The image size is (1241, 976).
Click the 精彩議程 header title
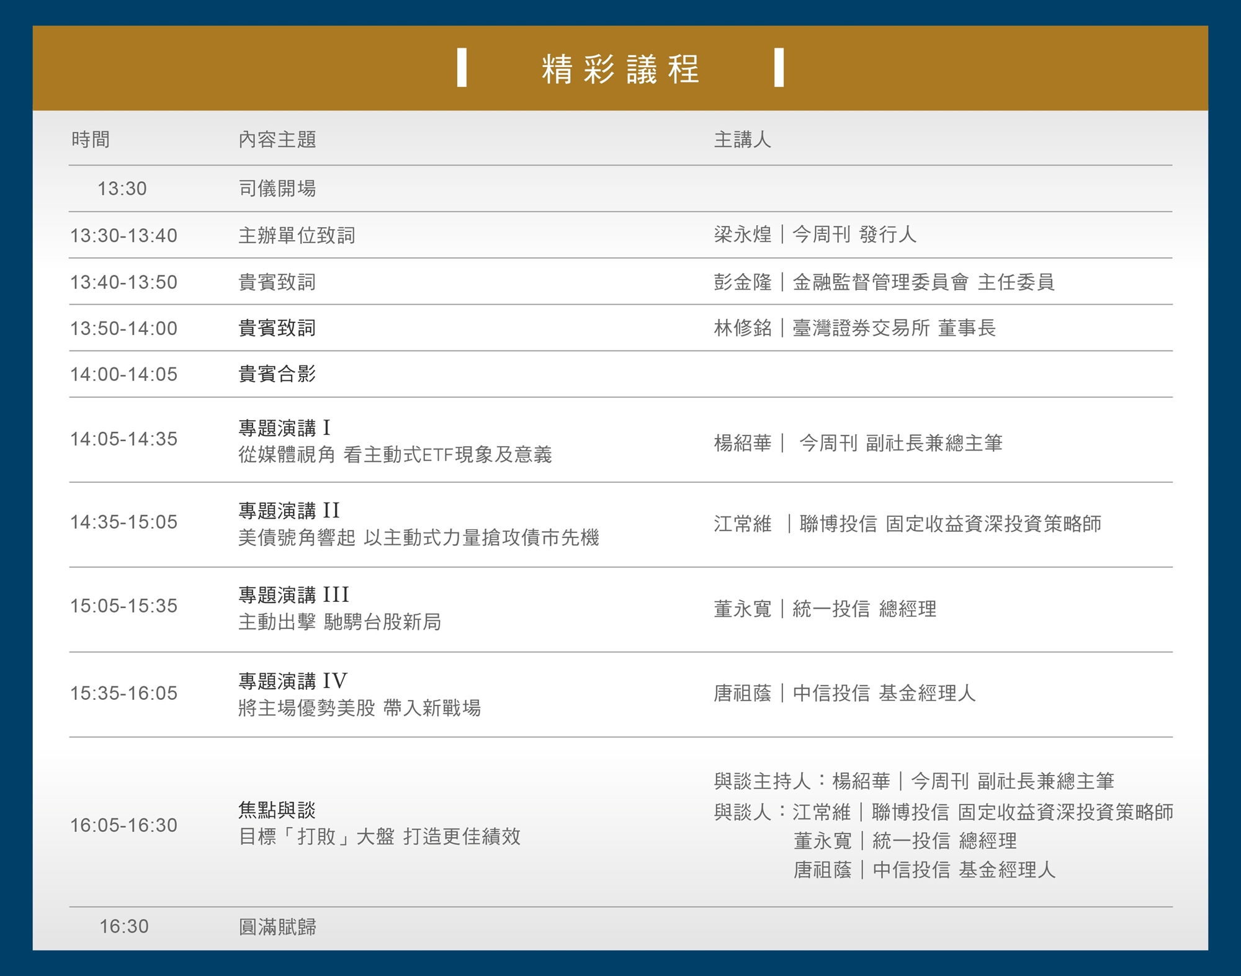click(x=620, y=69)
